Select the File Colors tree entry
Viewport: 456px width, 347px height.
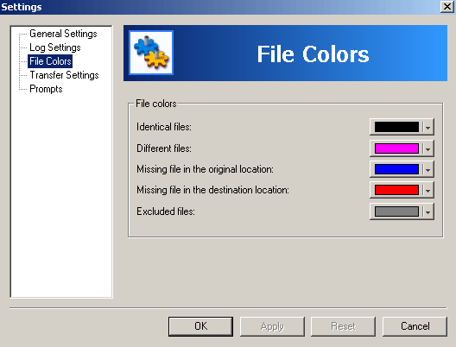(x=50, y=61)
